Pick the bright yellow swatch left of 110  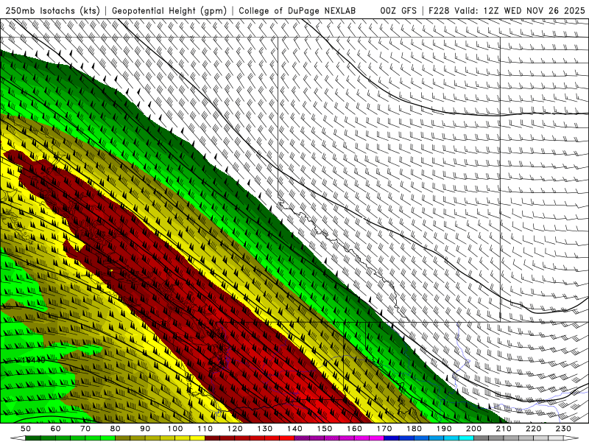197,438
